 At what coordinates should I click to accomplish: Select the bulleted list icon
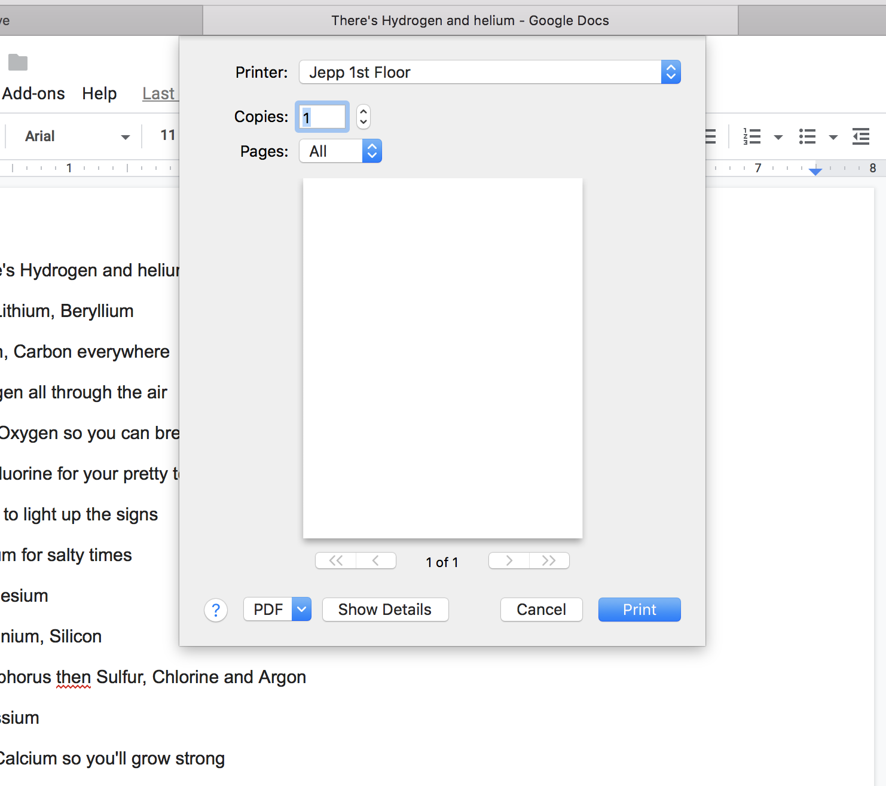806,136
